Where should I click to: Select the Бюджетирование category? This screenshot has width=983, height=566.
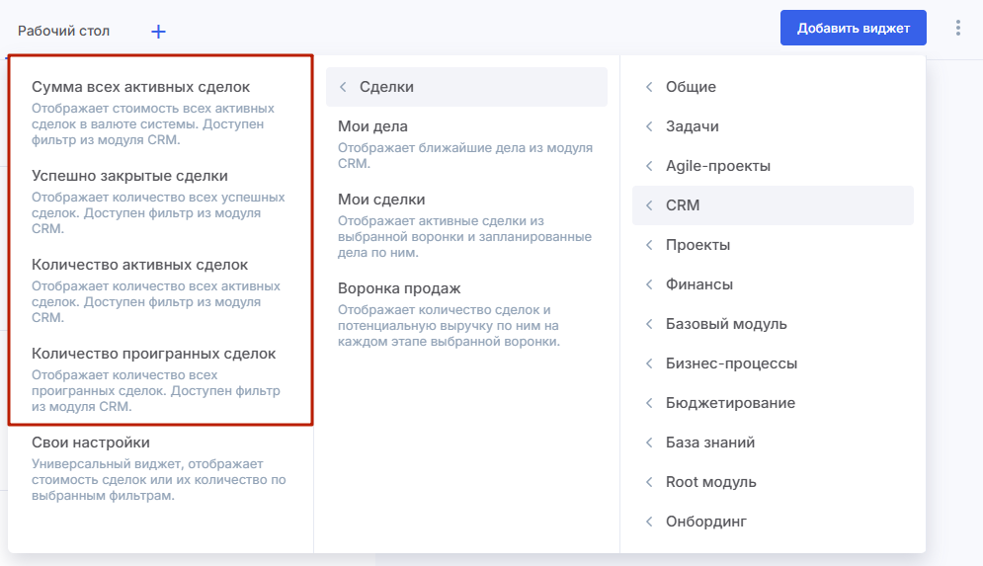click(x=773, y=402)
